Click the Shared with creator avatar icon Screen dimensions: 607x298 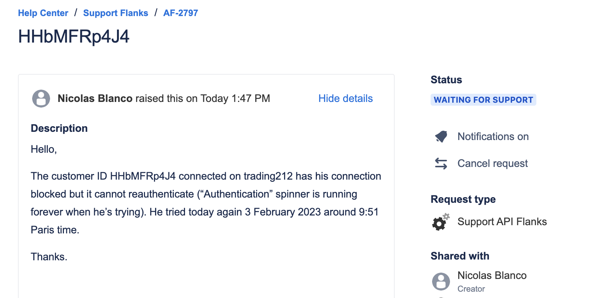click(x=441, y=282)
